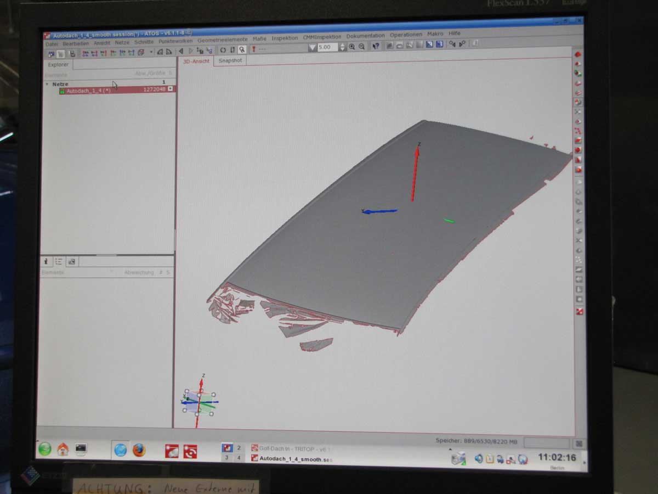Click inside the 5.00 value input field
This screenshot has width=658, height=494.
[x=327, y=48]
